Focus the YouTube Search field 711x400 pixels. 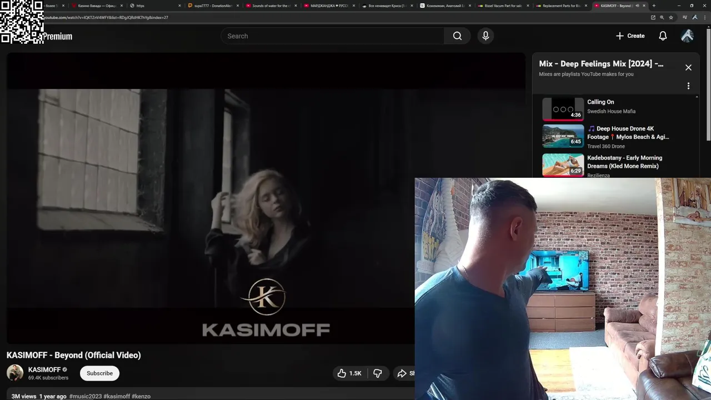[x=332, y=36]
